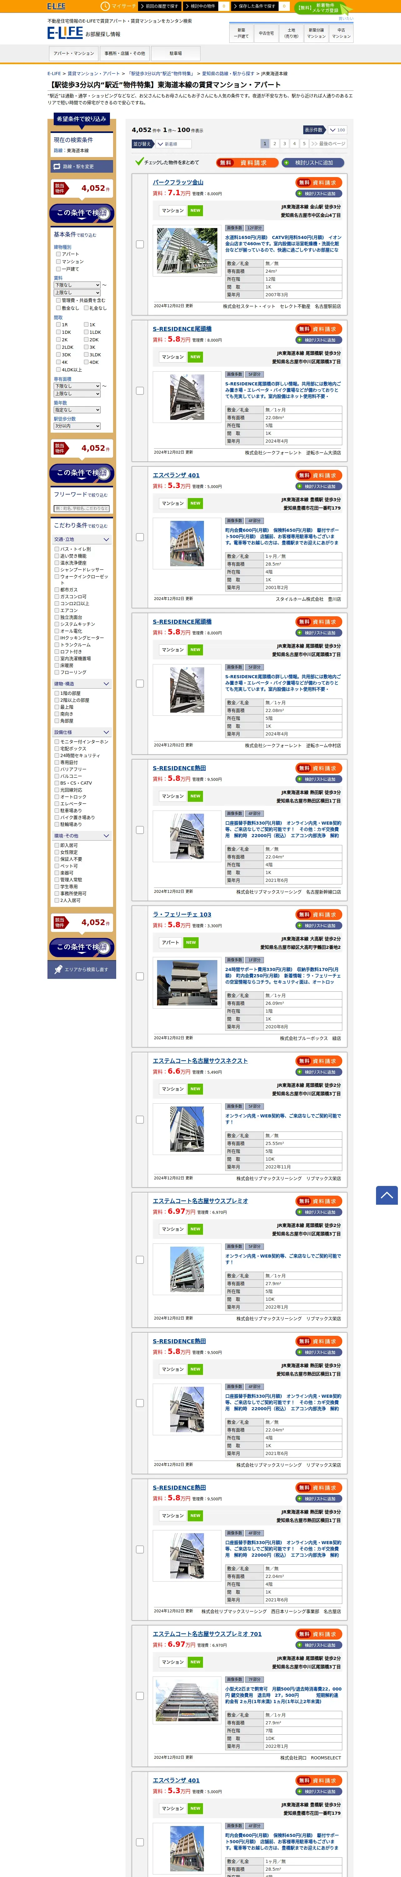Viewport: 401px width, 1877px height.
Task: Switch to the 事務所・店舗・その他 tab
Action: click(124, 53)
